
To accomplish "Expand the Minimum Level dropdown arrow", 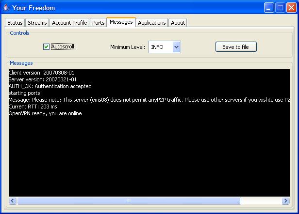I will coord(177,47).
